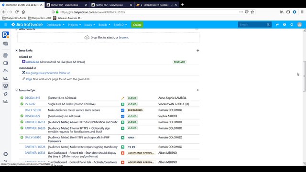Click TO DO status of PARTNER-16328
The width and height of the screenshot is (306, 172).
click(x=131, y=147)
